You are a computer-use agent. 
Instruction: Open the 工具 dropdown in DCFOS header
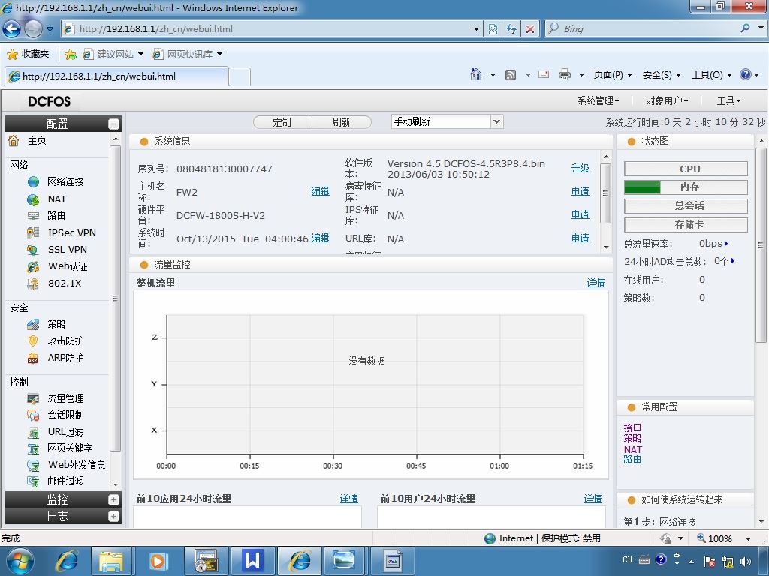coord(728,101)
